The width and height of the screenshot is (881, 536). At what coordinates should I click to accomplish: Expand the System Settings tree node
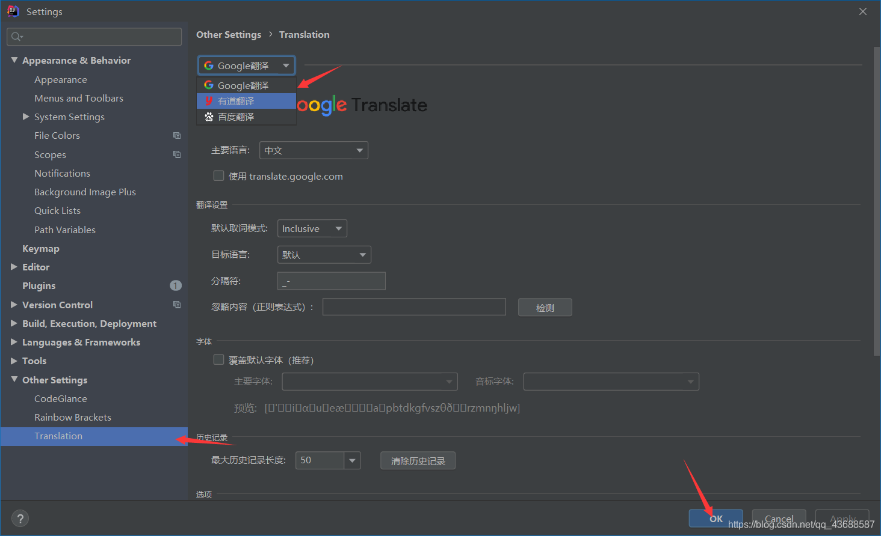pyautogui.click(x=26, y=117)
